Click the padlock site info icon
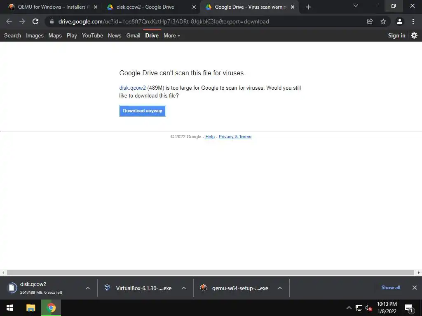This screenshot has width=422, height=316. point(52,21)
